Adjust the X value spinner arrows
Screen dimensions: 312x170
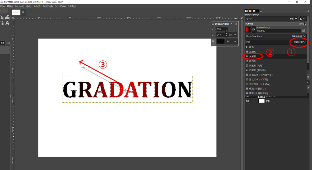tap(226, 29)
